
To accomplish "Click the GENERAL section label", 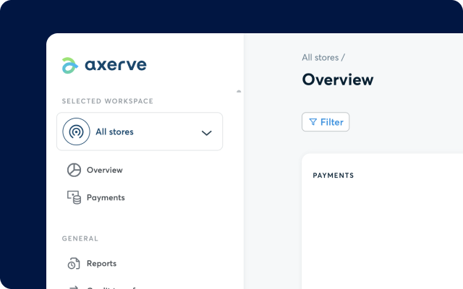I will click(x=80, y=238).
